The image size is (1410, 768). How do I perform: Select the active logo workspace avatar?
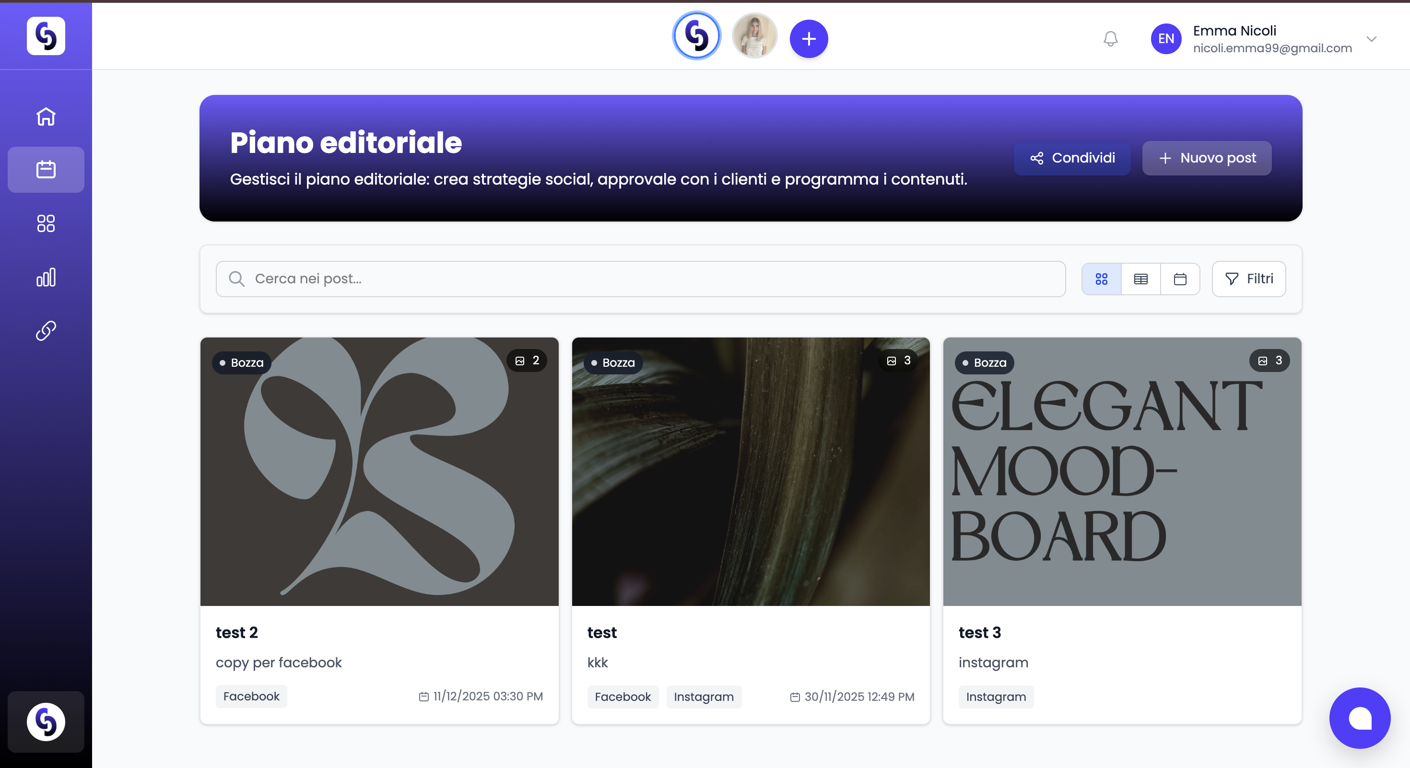pyautogui.click(x=696, y=36)
